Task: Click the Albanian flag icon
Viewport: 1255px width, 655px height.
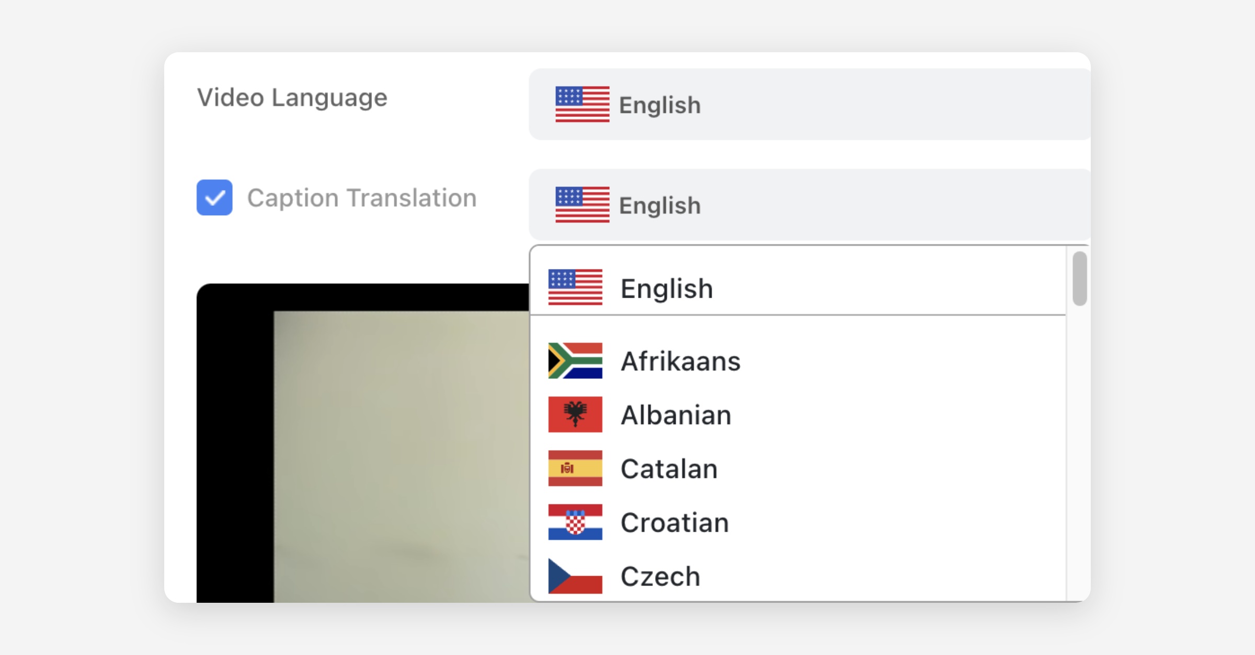Action: [x=575, y=415]
